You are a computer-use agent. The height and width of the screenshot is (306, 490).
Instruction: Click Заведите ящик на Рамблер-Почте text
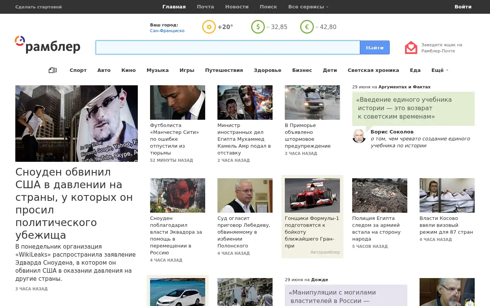click(442, 48)
